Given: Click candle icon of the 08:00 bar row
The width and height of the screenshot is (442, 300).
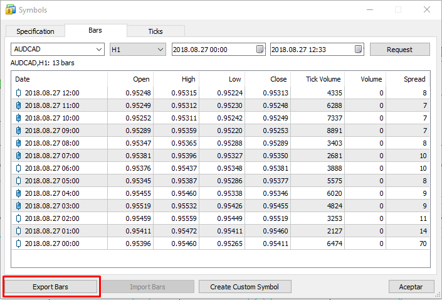Looking at the screenshot, I should click(18, 143).
